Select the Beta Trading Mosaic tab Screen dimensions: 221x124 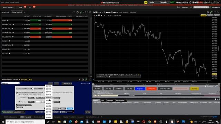(73, 117)
